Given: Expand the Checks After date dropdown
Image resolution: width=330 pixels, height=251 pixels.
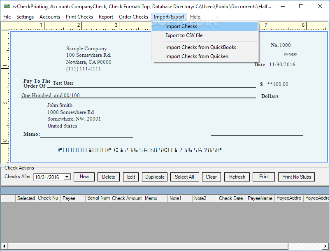Looking at the screenshot, I should [x=67, y=177].
